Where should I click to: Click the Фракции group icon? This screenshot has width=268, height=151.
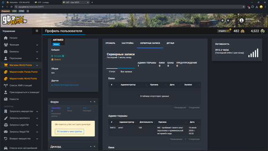click(x=5, y=45)
